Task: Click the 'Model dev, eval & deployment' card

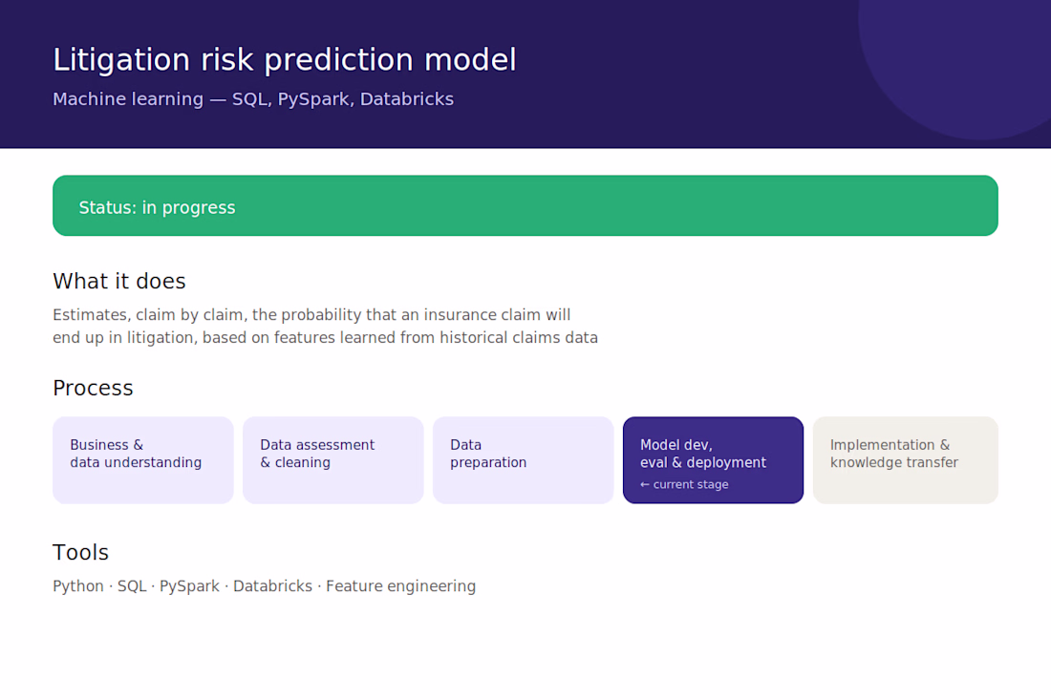Action: point(713,460)
